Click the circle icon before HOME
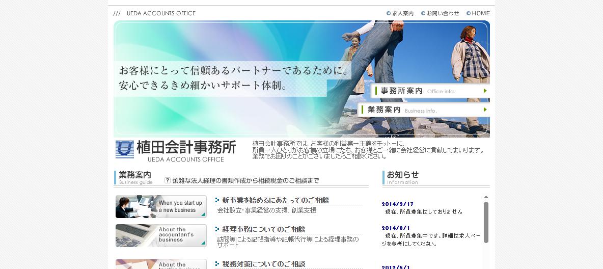The image size is (603, 269). click(469, 13)
